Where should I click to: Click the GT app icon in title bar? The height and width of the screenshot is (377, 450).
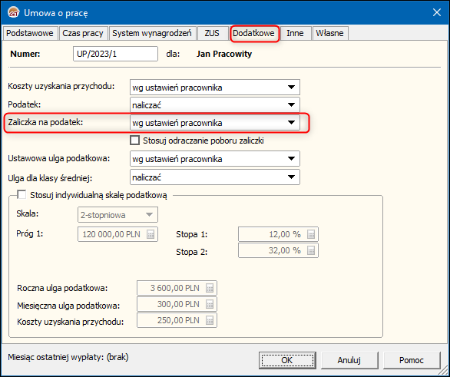coord(14,12)
